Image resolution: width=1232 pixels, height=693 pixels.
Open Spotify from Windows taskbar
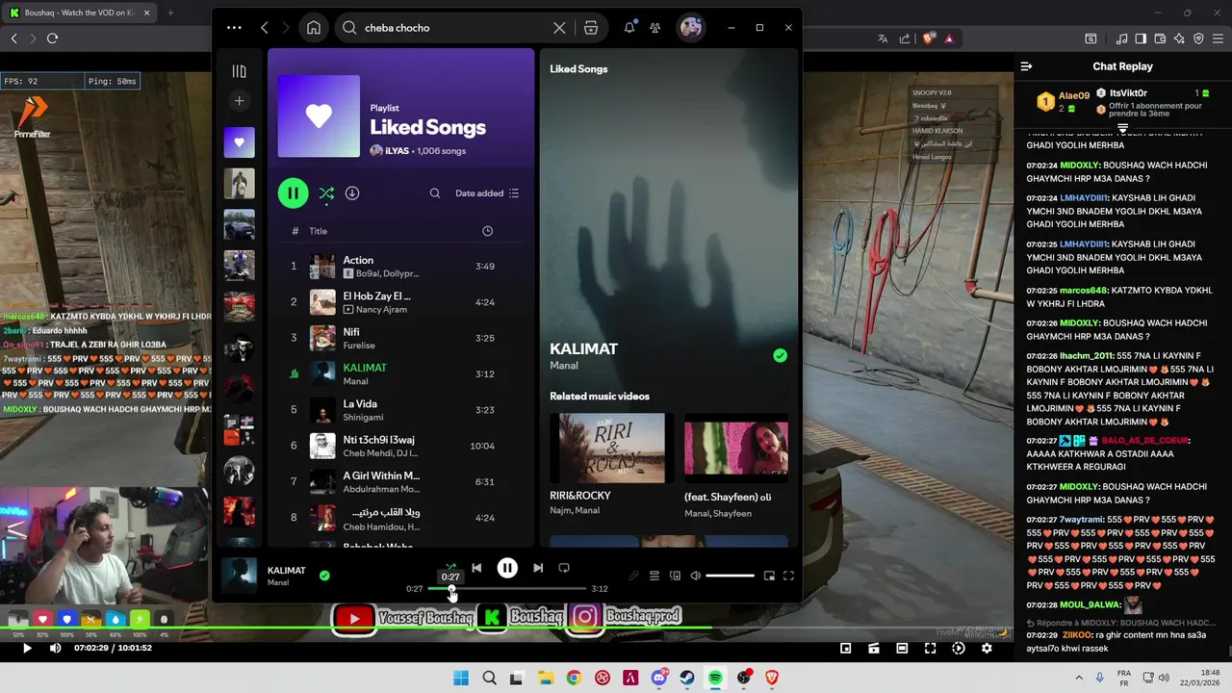pyautogui.click(x=715, y=678)
